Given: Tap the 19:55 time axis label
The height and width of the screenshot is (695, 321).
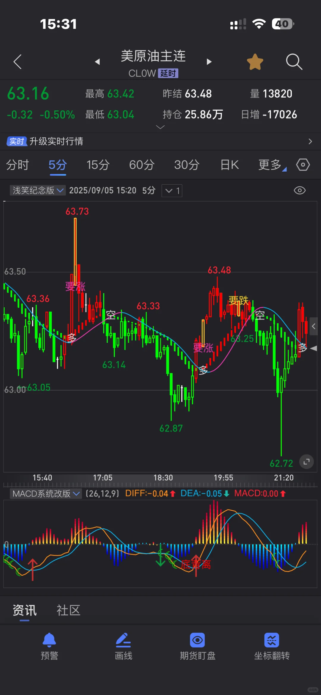Looking at the screenshot, I should pos(224,478).
